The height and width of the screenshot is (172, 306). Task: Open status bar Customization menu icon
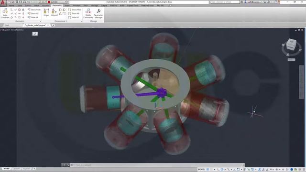coord(304,170)
